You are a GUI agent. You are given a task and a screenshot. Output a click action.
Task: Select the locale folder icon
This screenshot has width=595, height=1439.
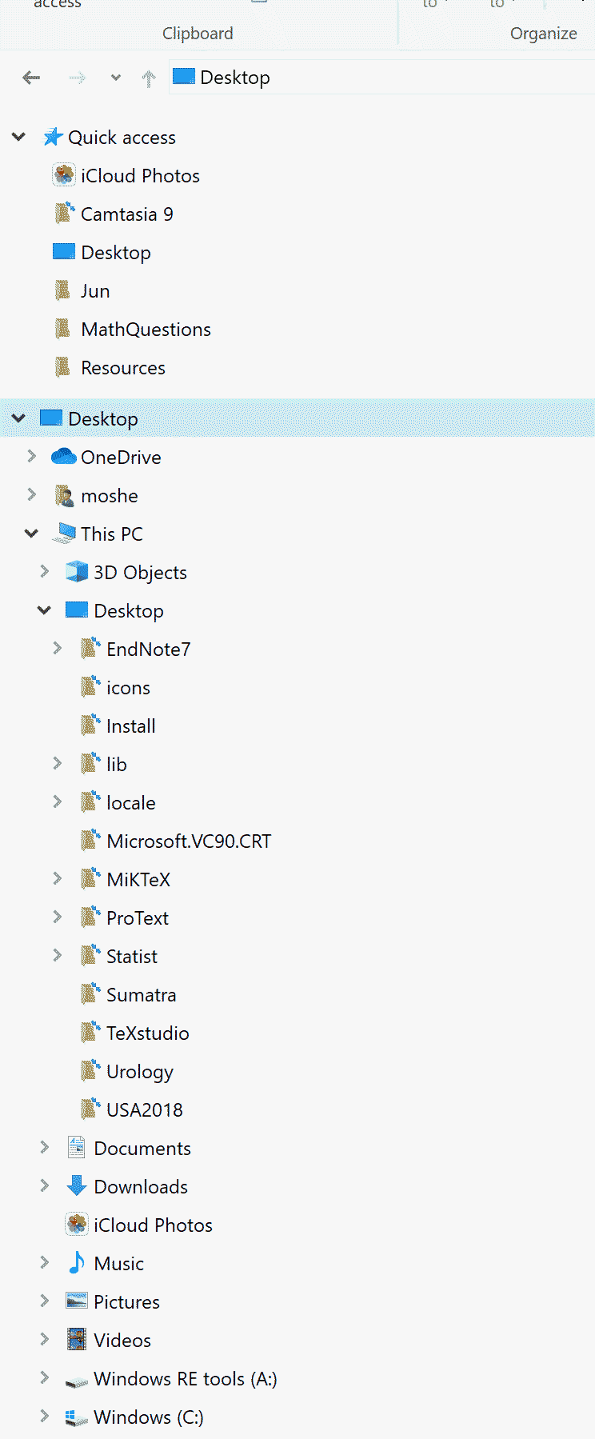(x=90, y=802)
